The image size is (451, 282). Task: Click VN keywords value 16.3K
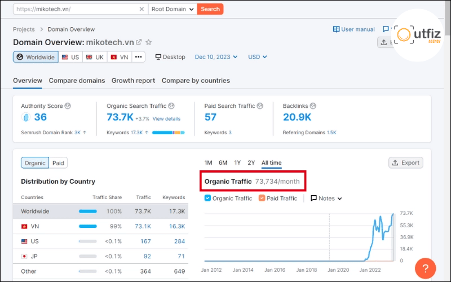pos(177,227)
